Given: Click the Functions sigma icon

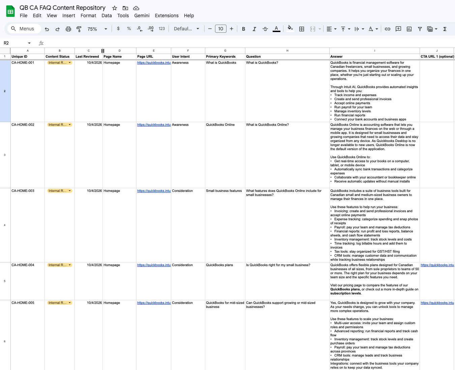Looking at the screenshot, I should 445,29.
